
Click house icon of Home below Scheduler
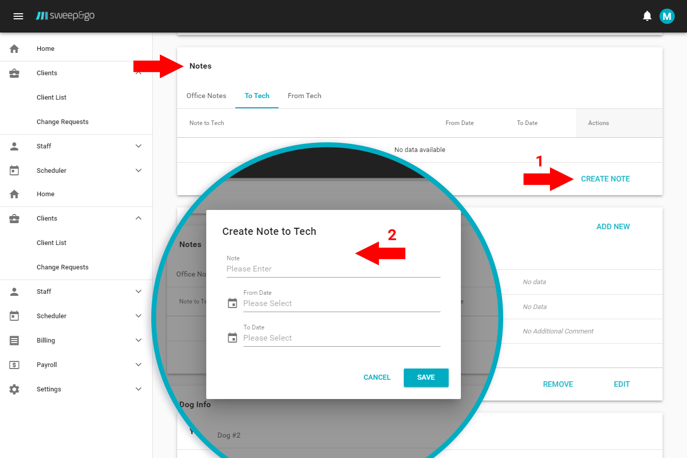coord(14,194)
